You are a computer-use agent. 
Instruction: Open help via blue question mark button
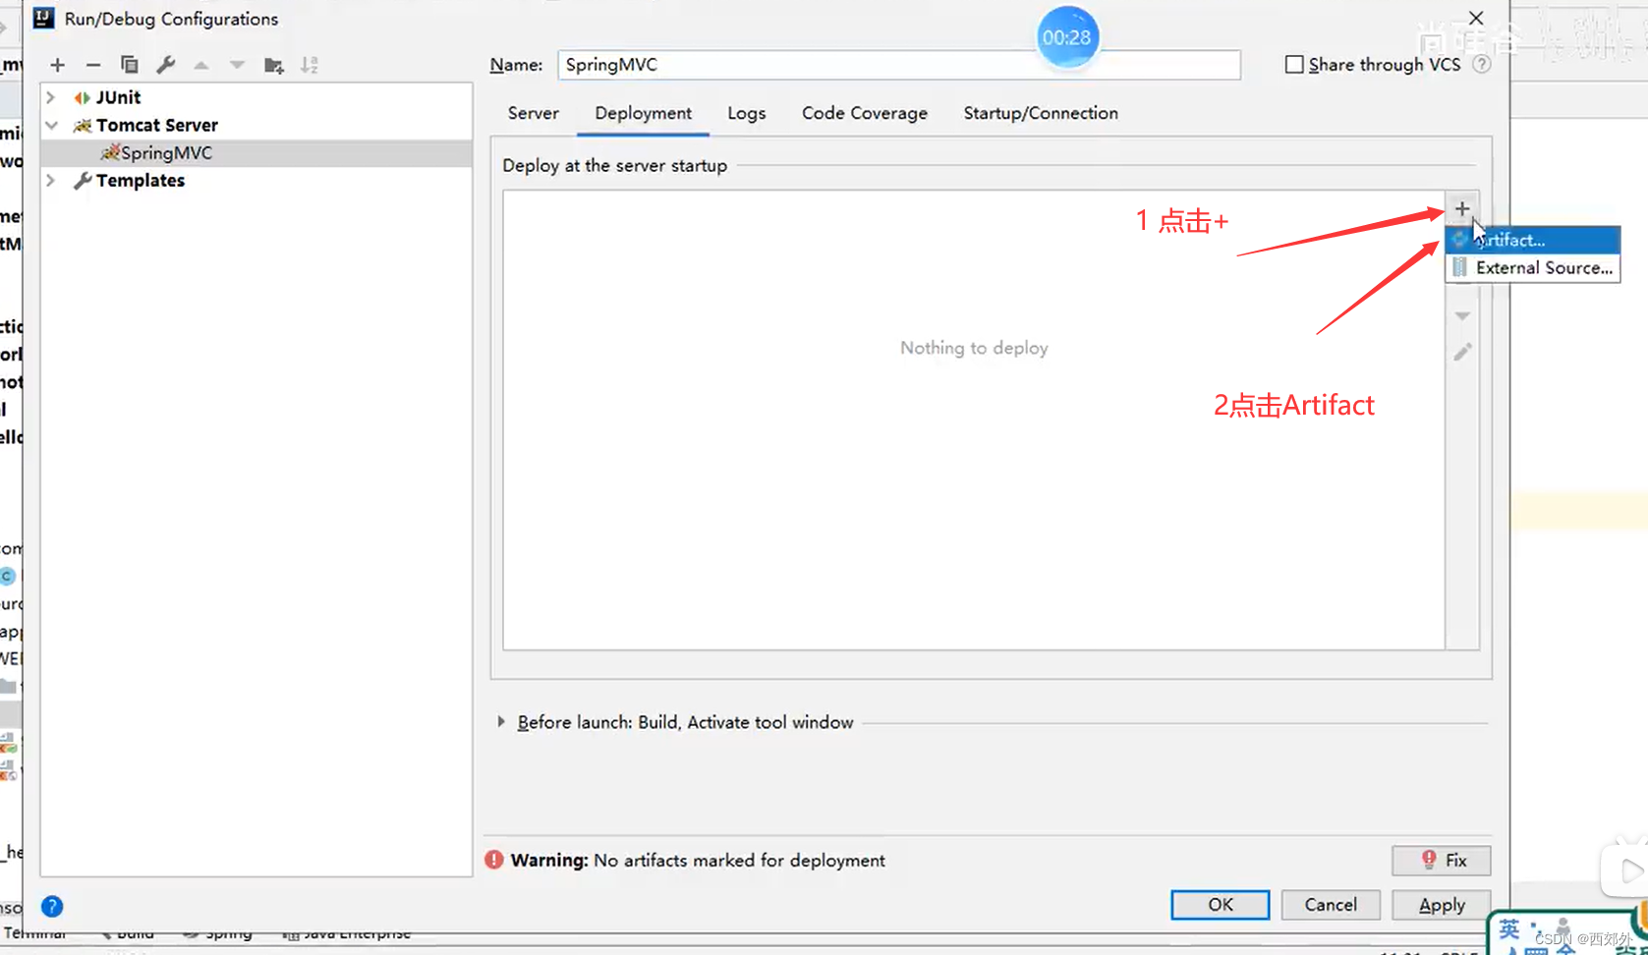pyautogui.click(x=52, y=906)
